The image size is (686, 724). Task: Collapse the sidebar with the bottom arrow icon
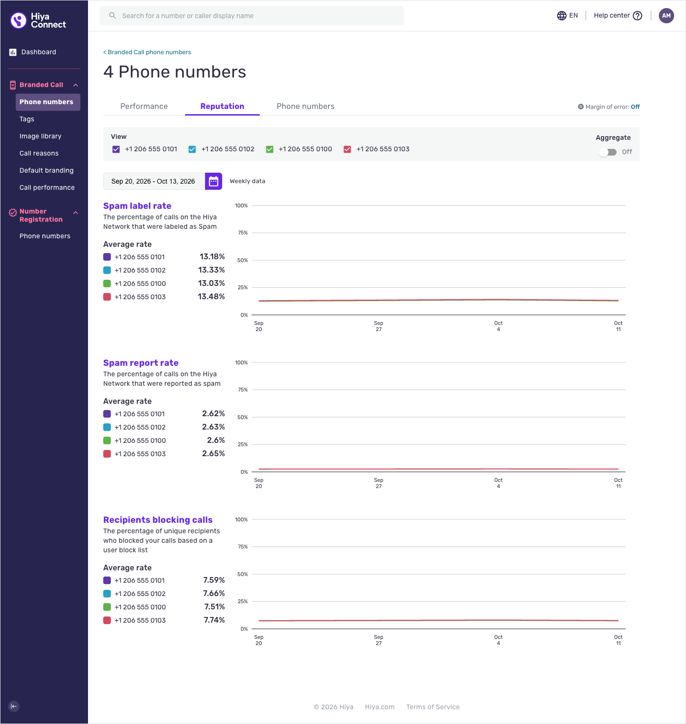(x=14, y=706)
